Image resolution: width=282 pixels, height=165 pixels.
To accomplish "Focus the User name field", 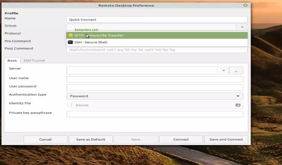I will coord(155,79).
